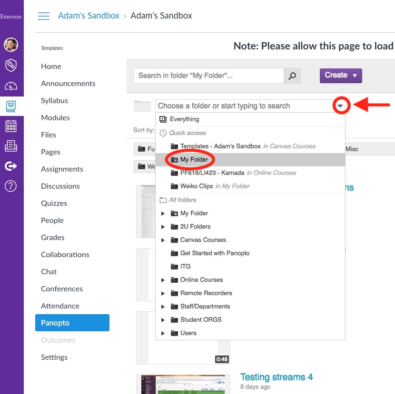Open Conferences in course navigation
Image resolution: width=395 pixels, height=394 pixels.
click(62, 289)
